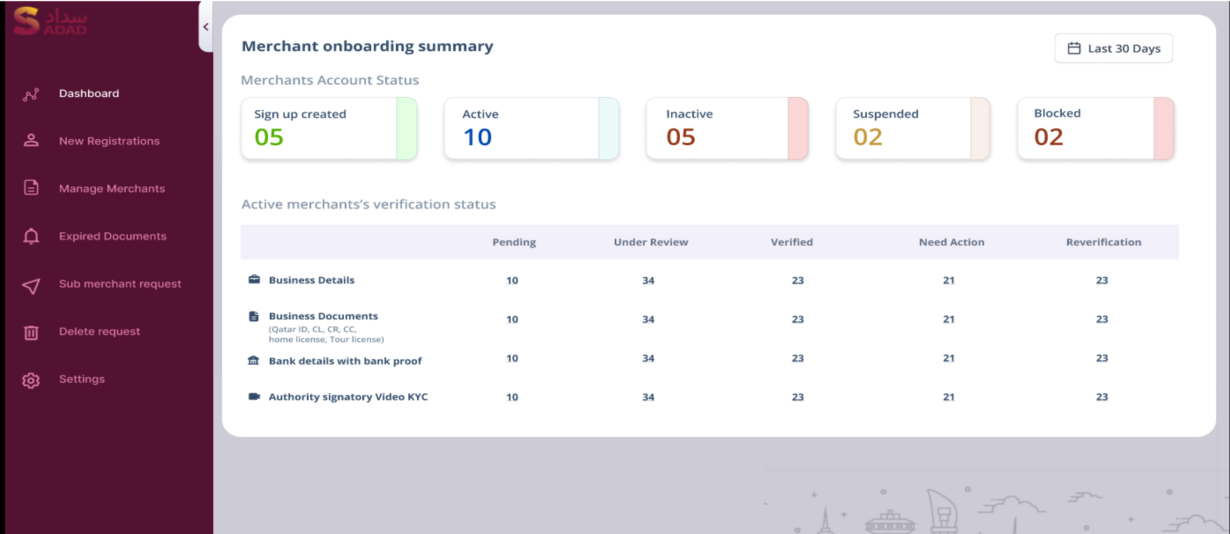Click the Delete request trash icon
The image size is (1230, 534).
click(30, 331)
